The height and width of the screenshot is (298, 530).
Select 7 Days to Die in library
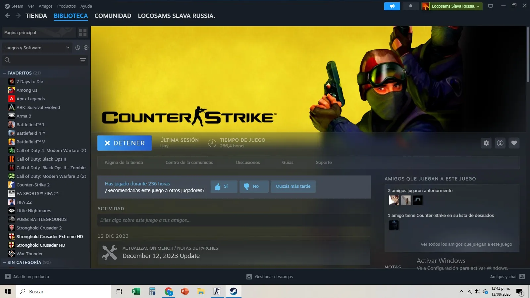point(30,81)
